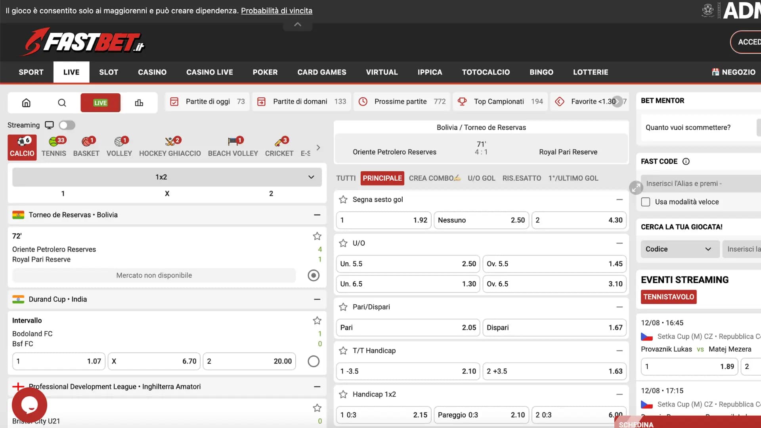This screenshot has width=761, height=428.
Task: Expand Top Campionati filter with 194 events
Action: pyautogui.click(x=499, y=102)
